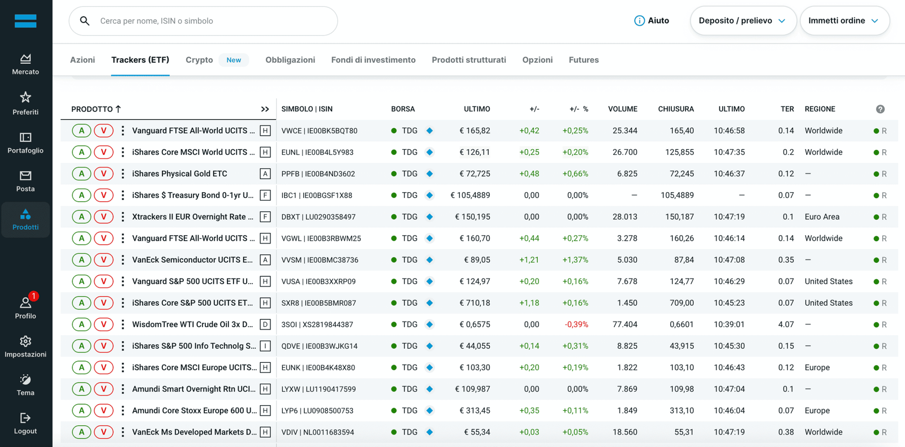Click the F badge on Xtrackers II EUR Overnight row
Screen dimensions: 905x447
tap(265, 217)
